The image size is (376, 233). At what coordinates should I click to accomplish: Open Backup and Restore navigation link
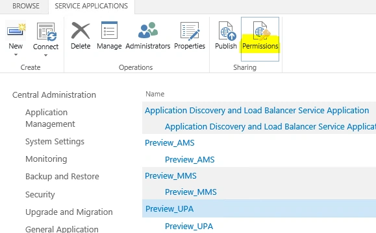coord(62,176)
